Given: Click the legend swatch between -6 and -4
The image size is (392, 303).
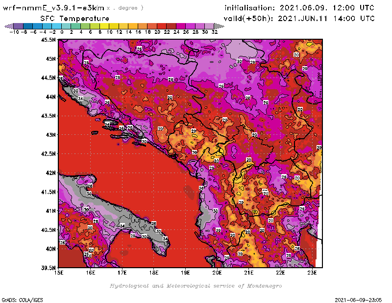Looking at the screenshot, I should click(x=38, y=26).
